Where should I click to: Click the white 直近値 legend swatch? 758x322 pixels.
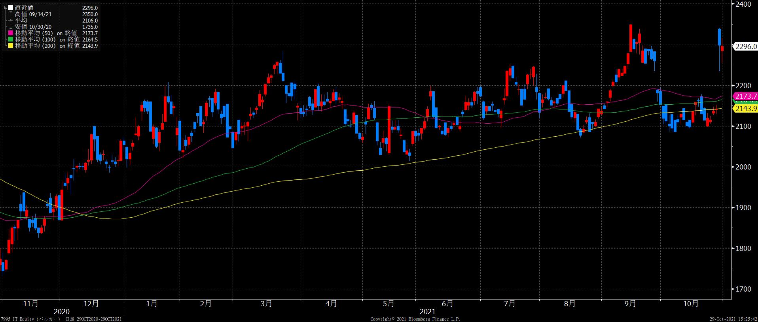point(11,8)
